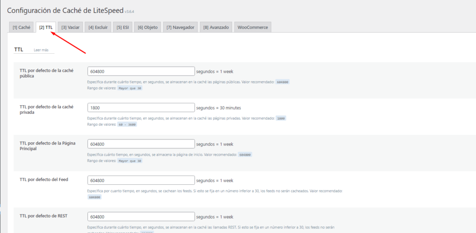Viewport: 476px width, 233px height.
Task: Switch to the [3] Vaciar tab
Action: point(71,27)
